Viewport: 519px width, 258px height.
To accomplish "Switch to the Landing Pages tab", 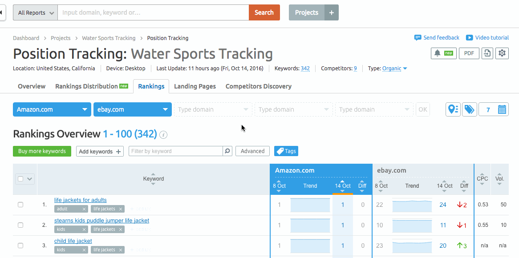I will (x=195, y=86).
